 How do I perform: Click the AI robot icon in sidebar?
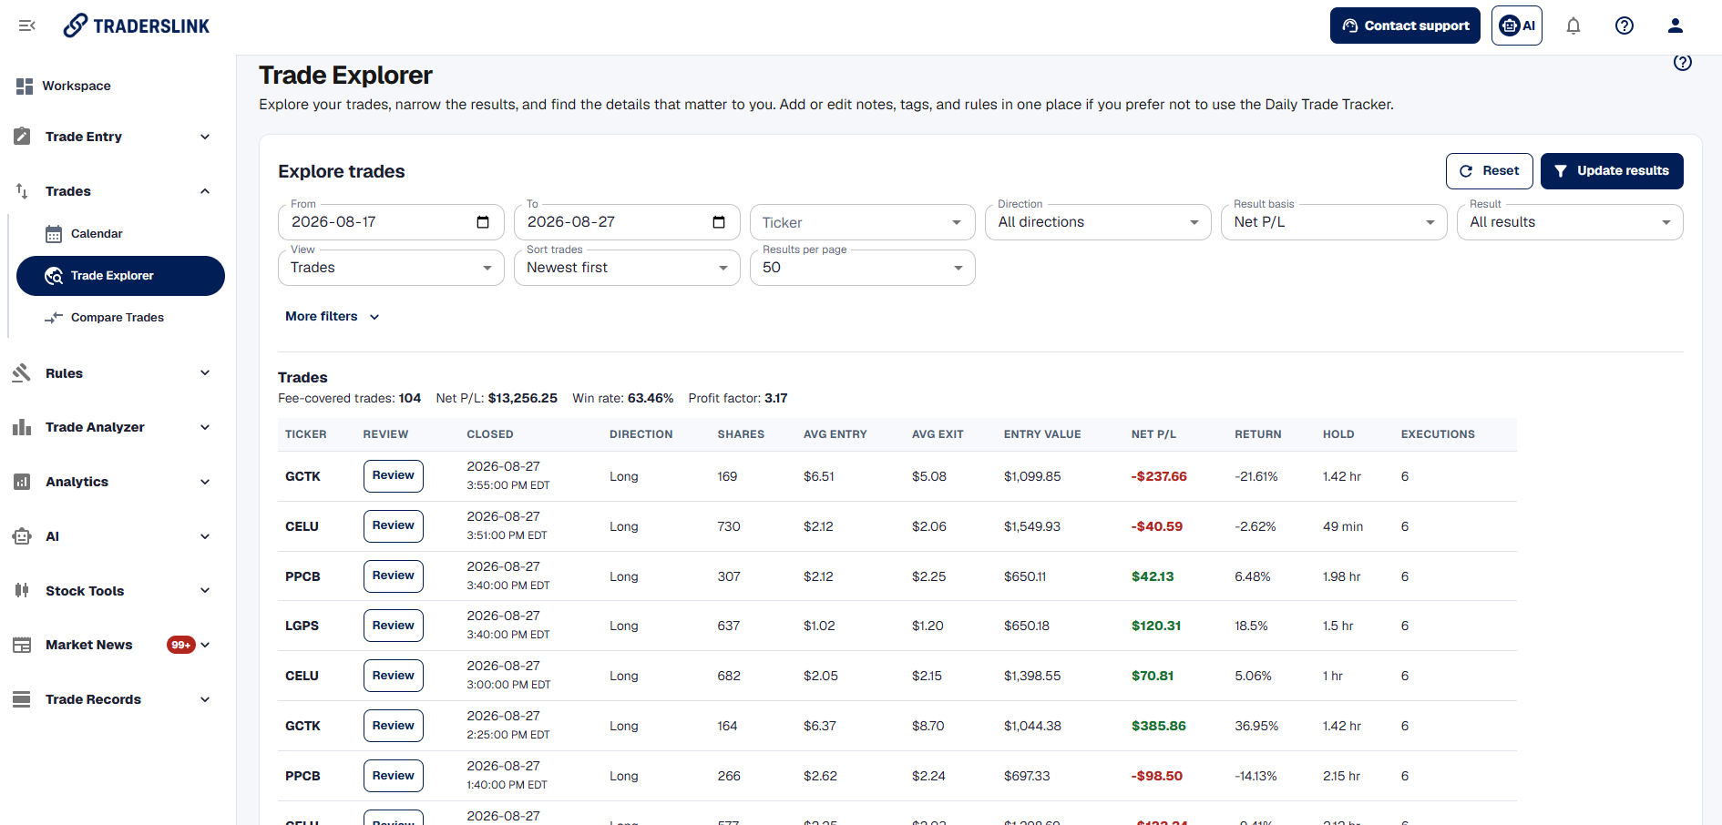point(22,536)
